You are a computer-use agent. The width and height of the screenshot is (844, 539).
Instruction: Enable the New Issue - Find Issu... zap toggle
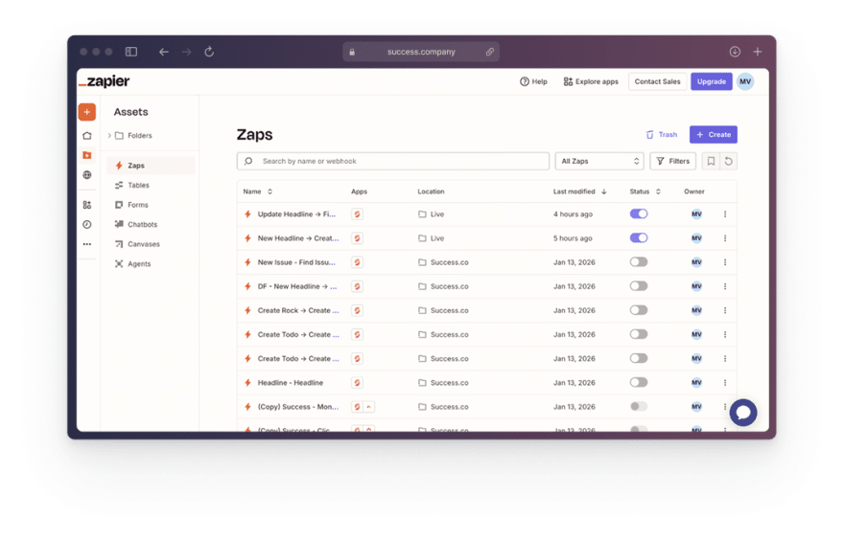pos(639,262)
